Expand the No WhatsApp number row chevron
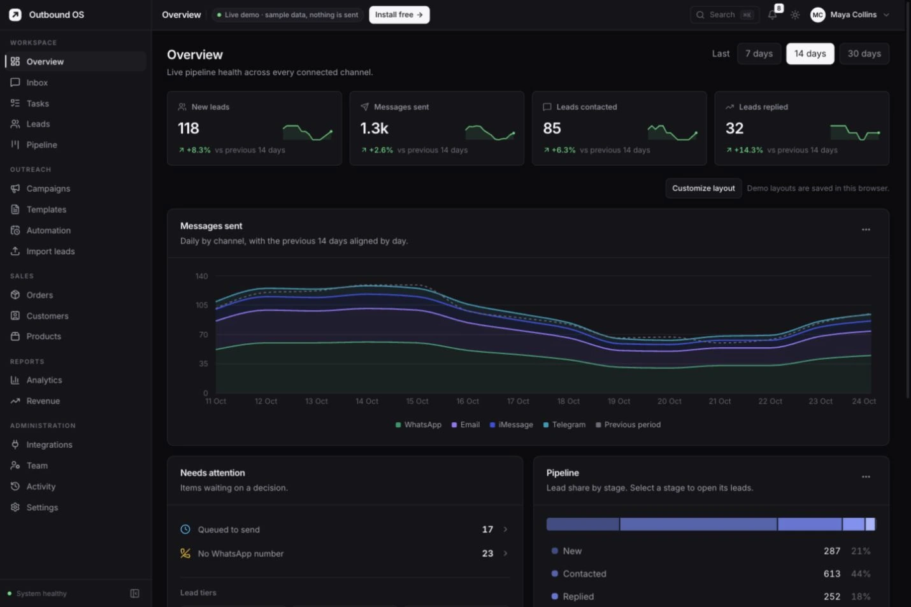The height and width of the screenshot is (607, 911). 505,553
